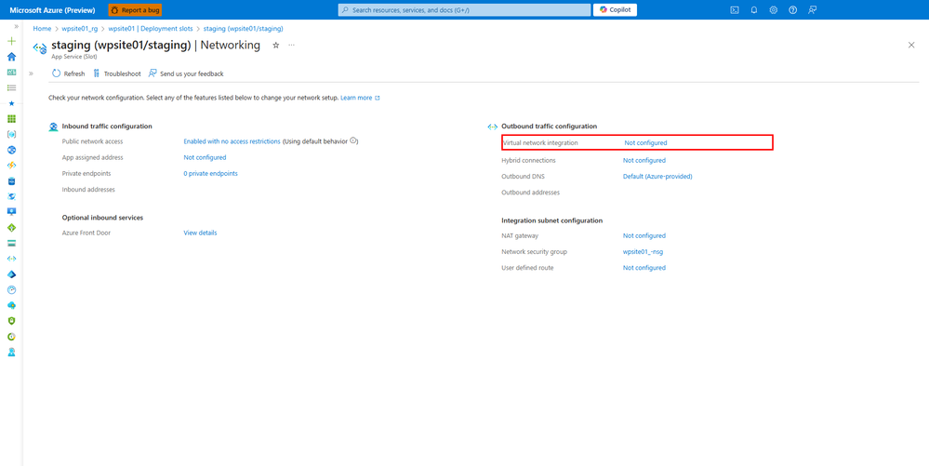Go to wpsite01 | Deployment slots breadcrumb
Image resolution: width=929 pixels, height=466 pixels.
[x=151, y=29]
